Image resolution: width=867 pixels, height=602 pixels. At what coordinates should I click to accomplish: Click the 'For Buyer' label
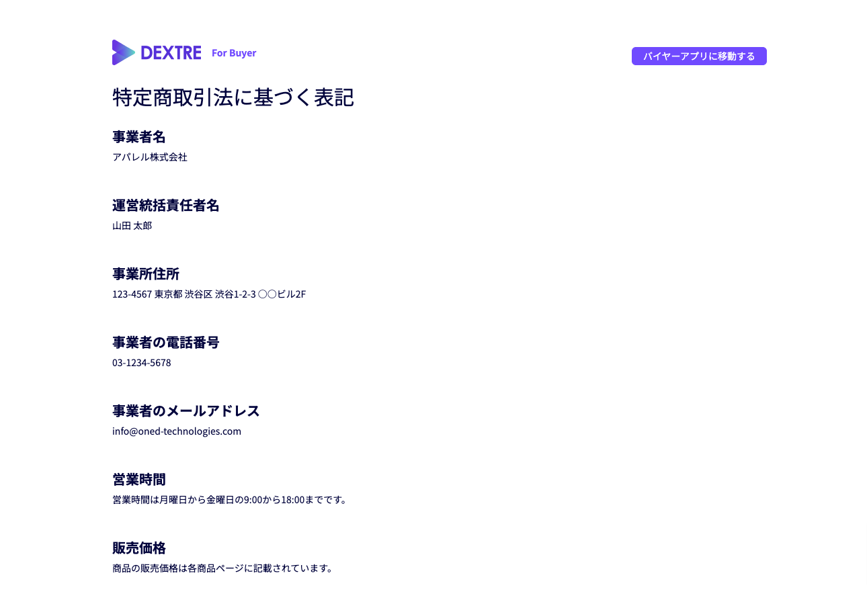234,53
